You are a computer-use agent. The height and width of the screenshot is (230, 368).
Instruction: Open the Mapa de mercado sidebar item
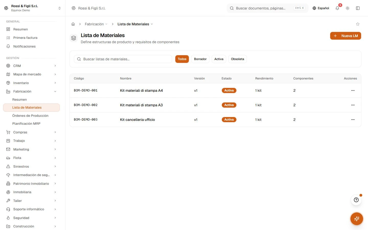31,74
